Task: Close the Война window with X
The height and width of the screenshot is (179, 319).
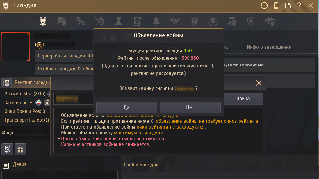Action: (x=259, y=83)
